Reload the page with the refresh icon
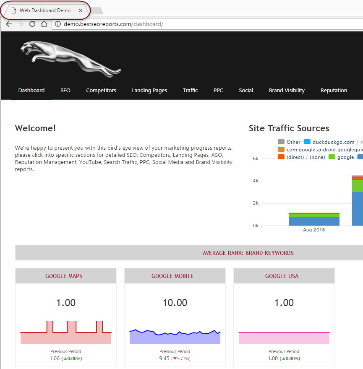 (32, 24)
